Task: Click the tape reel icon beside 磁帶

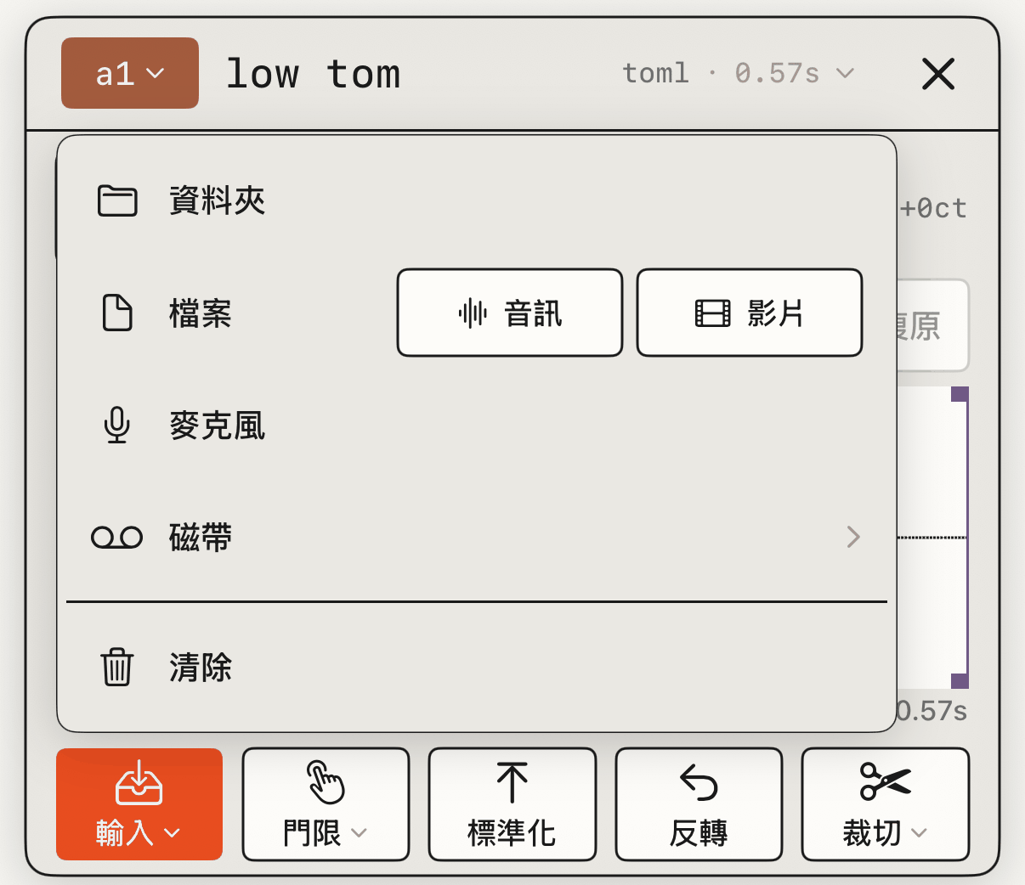Action: [116, 538]
